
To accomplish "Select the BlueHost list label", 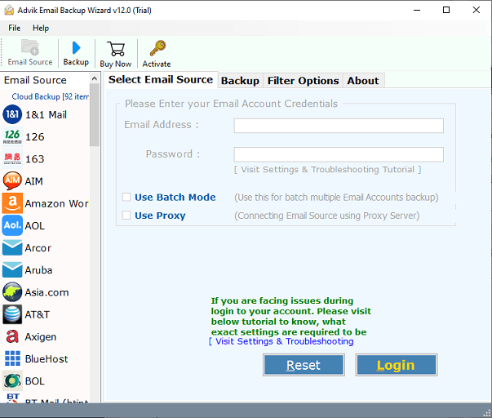I will pos(47,358).
